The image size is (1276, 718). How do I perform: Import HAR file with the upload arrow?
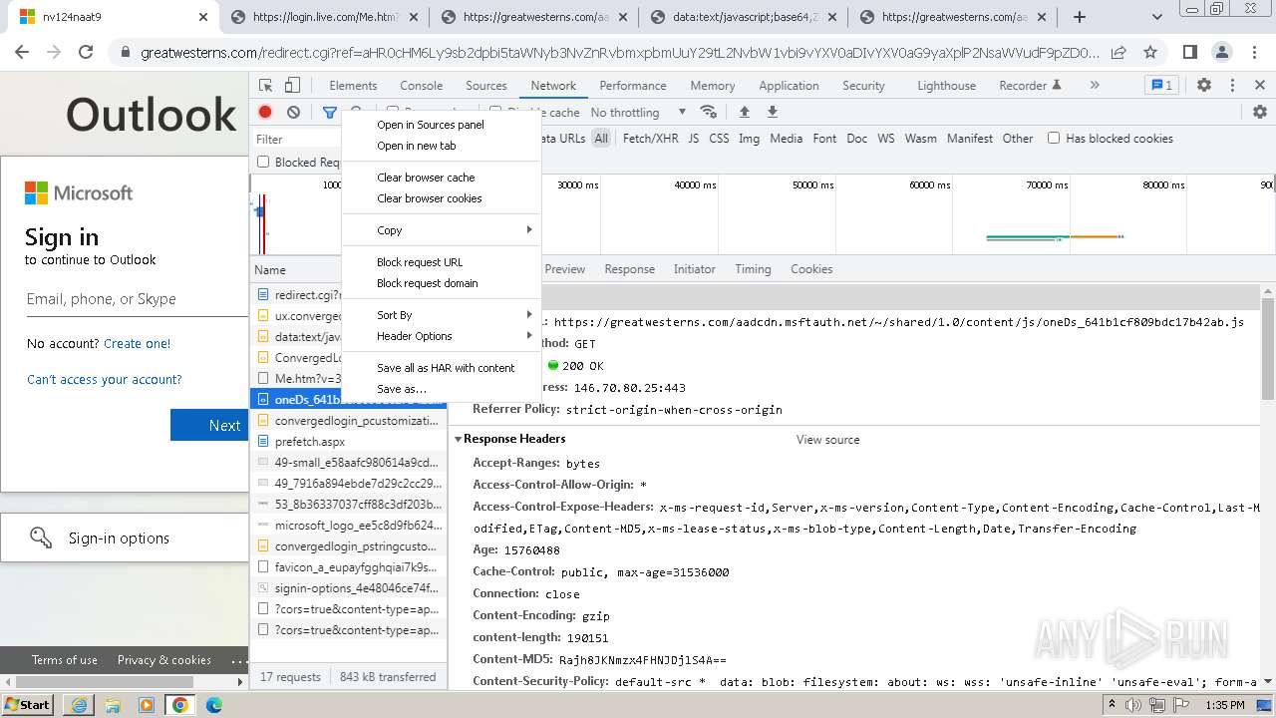coord(744,112)
